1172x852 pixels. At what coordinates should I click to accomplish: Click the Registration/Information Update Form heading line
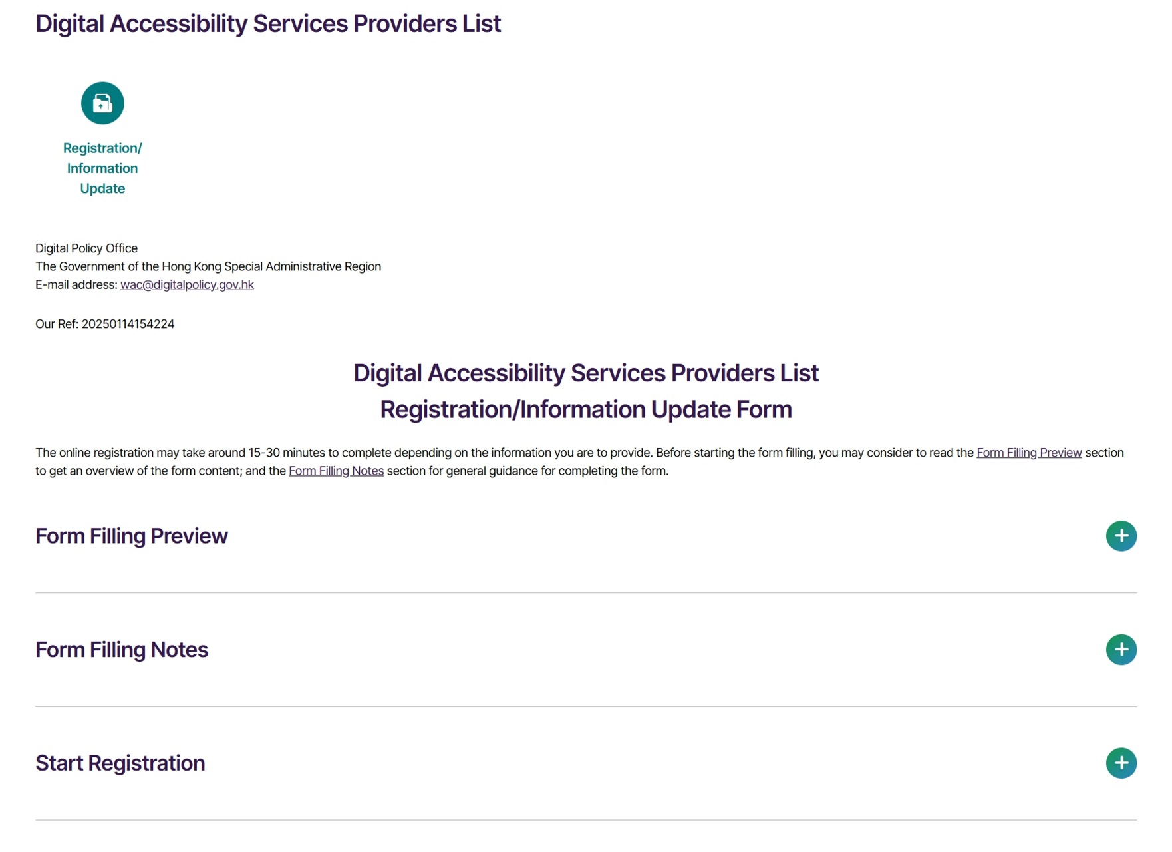point(585,409)
